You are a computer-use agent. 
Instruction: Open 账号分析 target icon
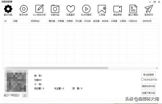click(24, 9)
